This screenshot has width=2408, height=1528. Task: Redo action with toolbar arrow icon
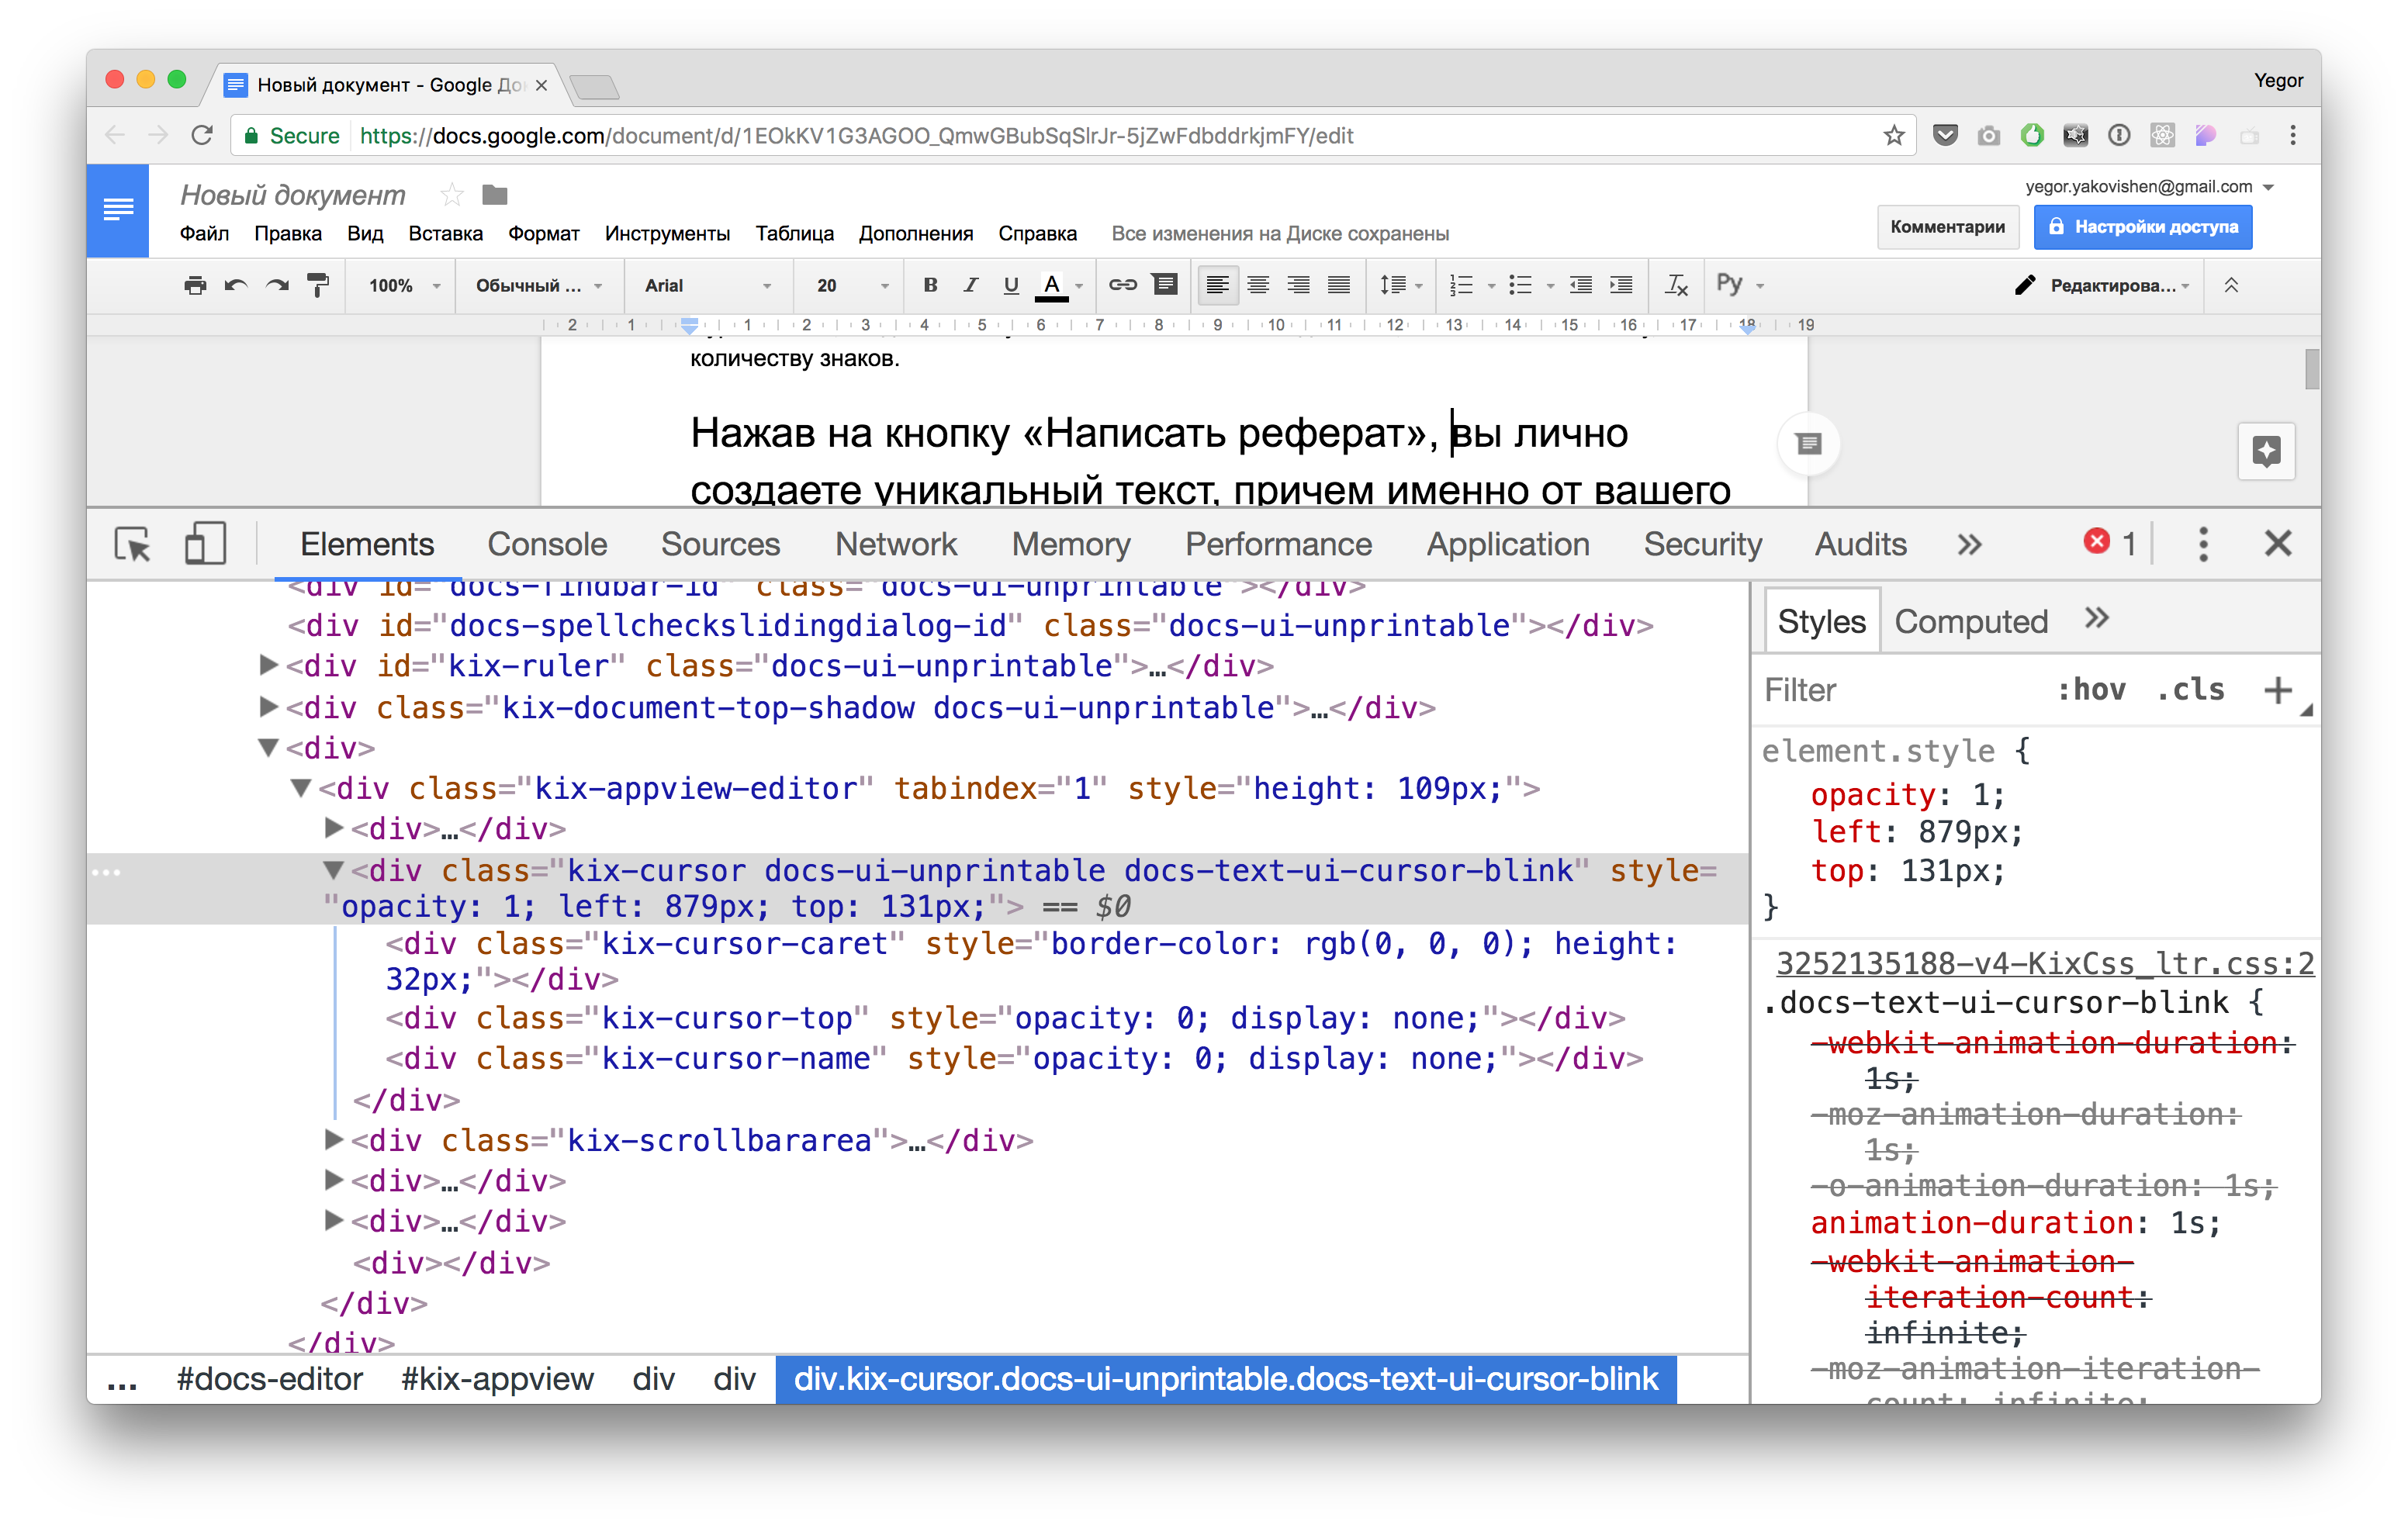277,286
